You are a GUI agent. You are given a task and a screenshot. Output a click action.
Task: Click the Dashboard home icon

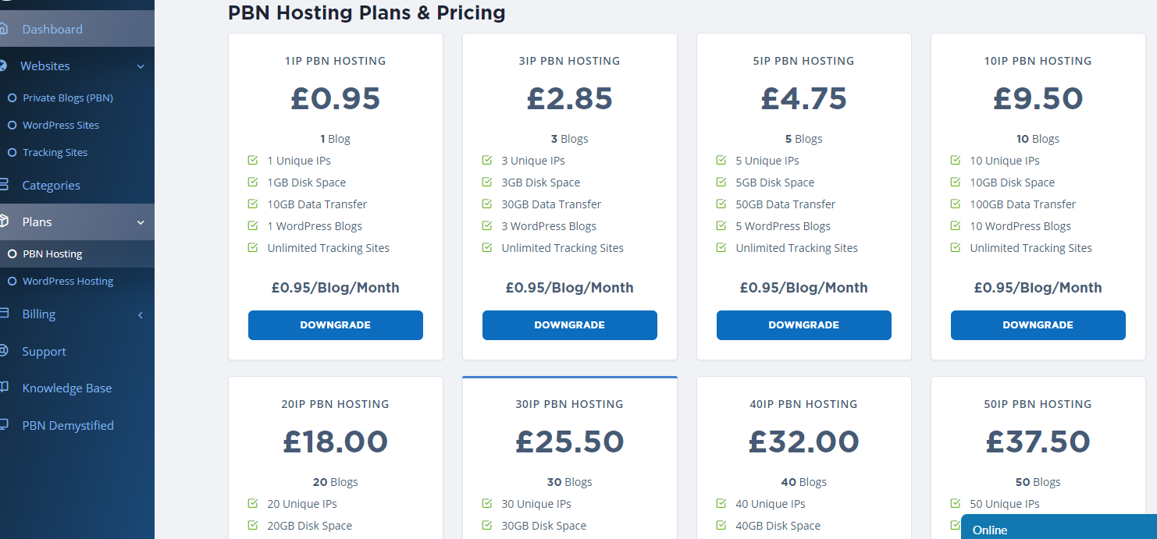click(x=4, y=29)
